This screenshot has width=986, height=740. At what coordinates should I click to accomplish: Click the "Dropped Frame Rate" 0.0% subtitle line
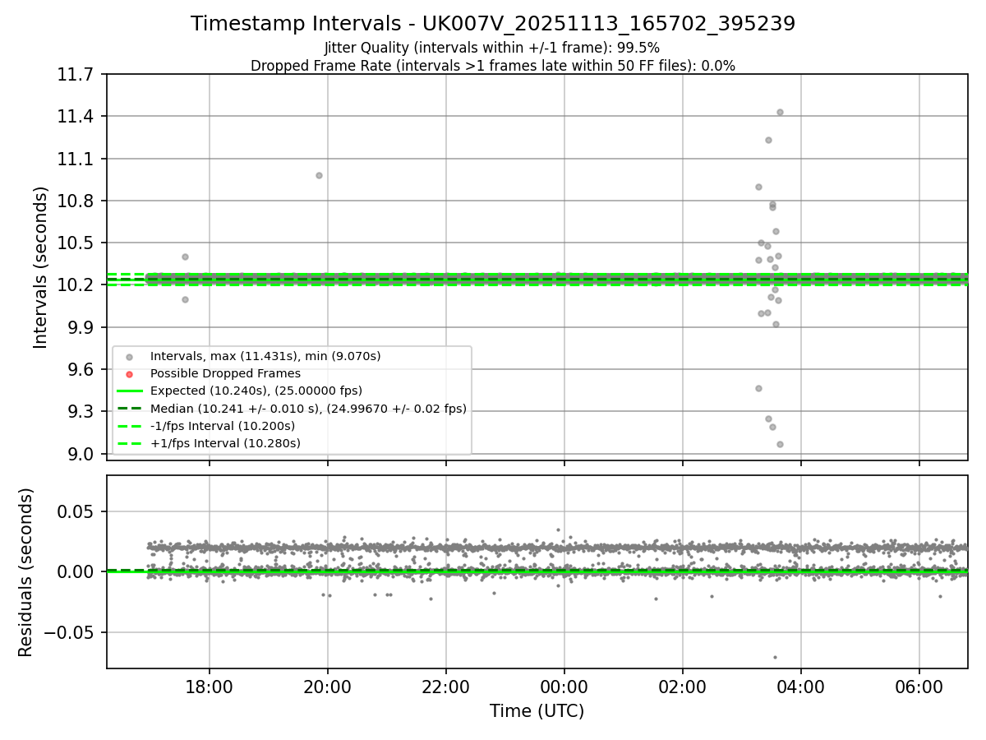click(493, 66)
